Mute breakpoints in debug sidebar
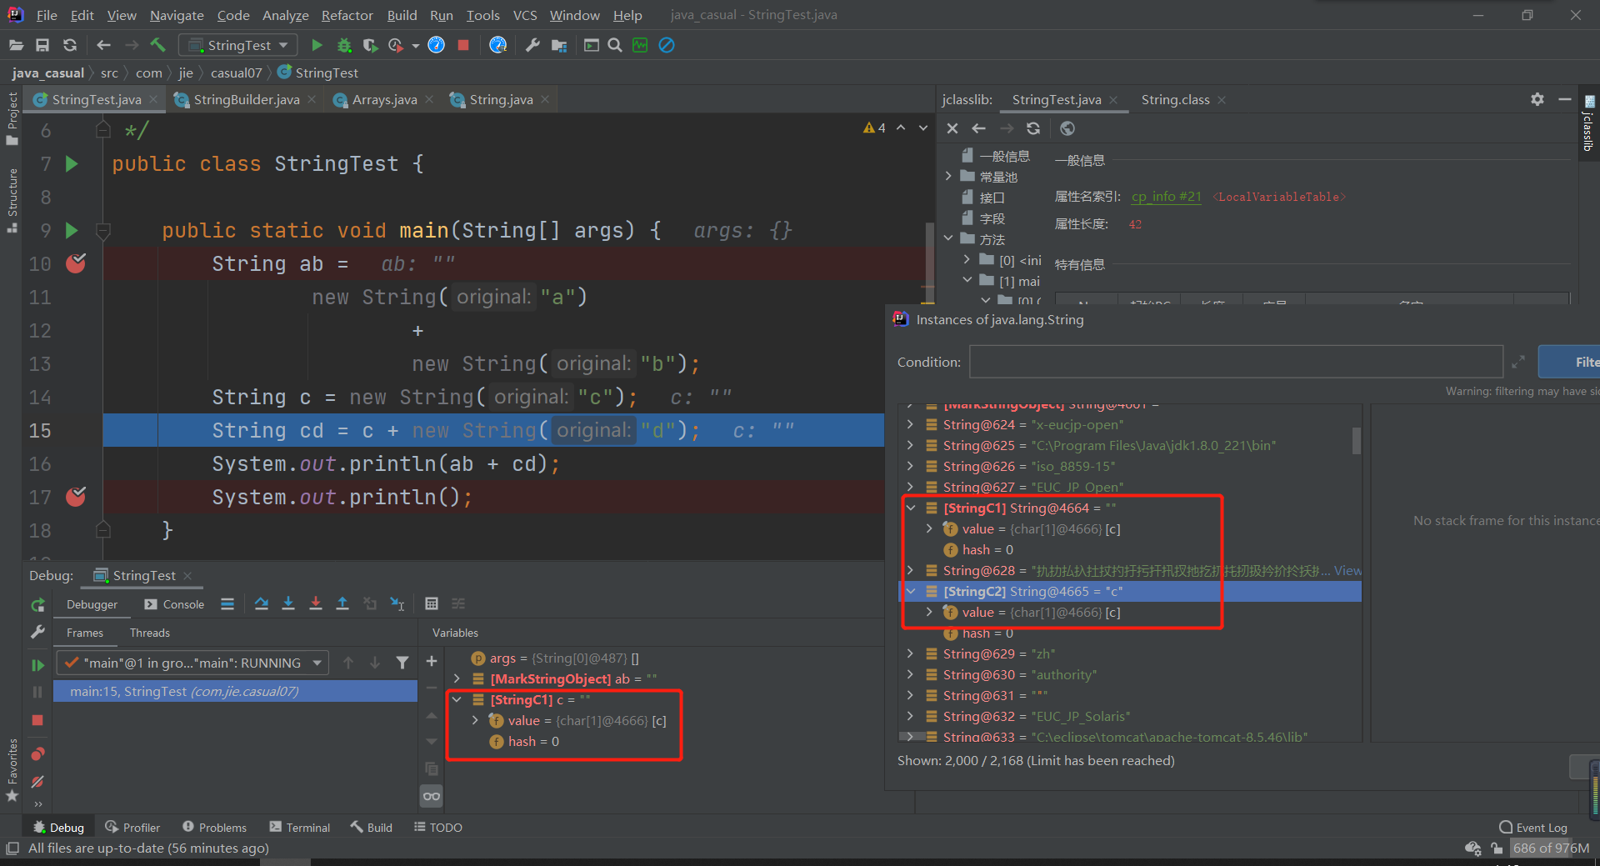The width and height of the screenshot is (1600, 866). tap(37, 782)
